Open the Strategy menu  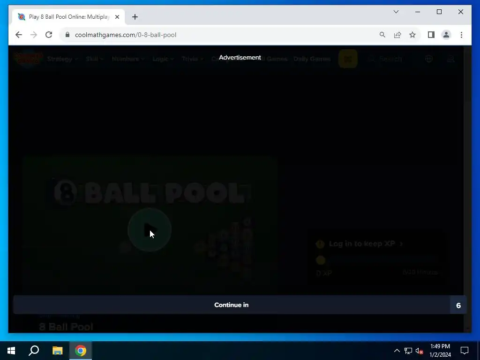(x=62, y=59)
